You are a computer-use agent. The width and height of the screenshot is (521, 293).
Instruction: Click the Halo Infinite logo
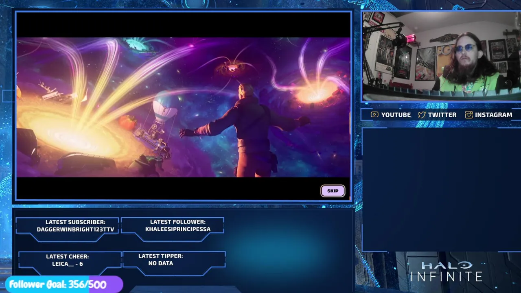point(446,271)
